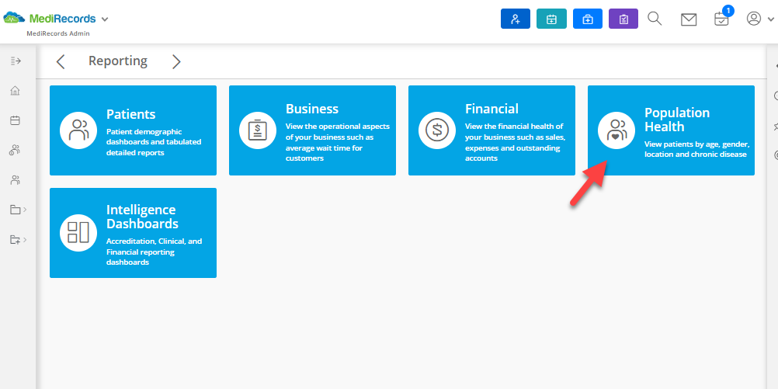
Task: Open the mail envelope icon
Action: [x=689, y=19]
